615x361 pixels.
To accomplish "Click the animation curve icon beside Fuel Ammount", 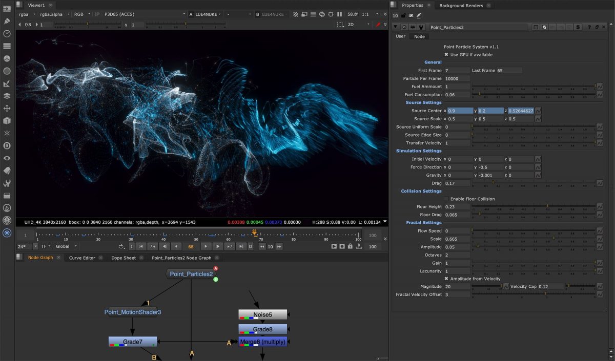I will tap(599, 87).
